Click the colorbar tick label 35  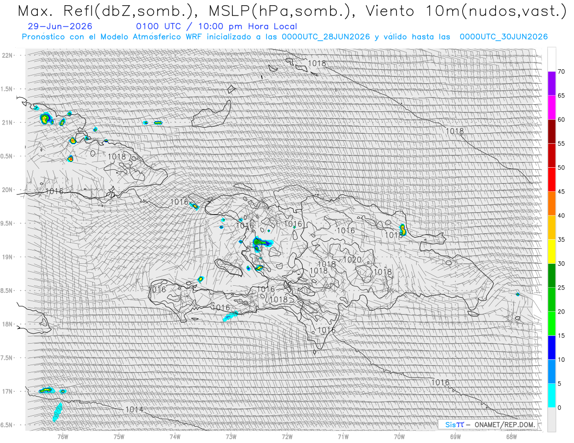[561, 239]
